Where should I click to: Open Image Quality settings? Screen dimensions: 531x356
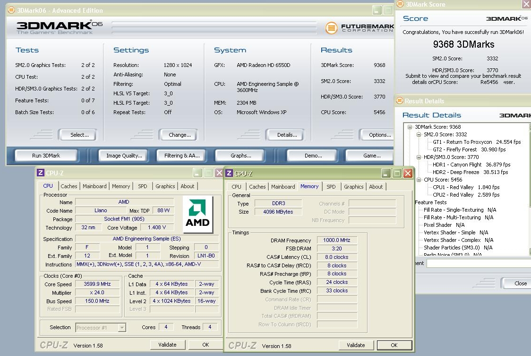[x=124, y=156]
